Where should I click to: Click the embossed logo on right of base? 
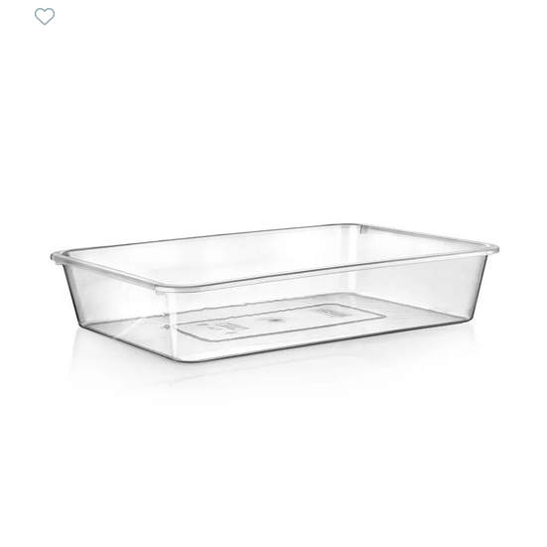point(331,311)
